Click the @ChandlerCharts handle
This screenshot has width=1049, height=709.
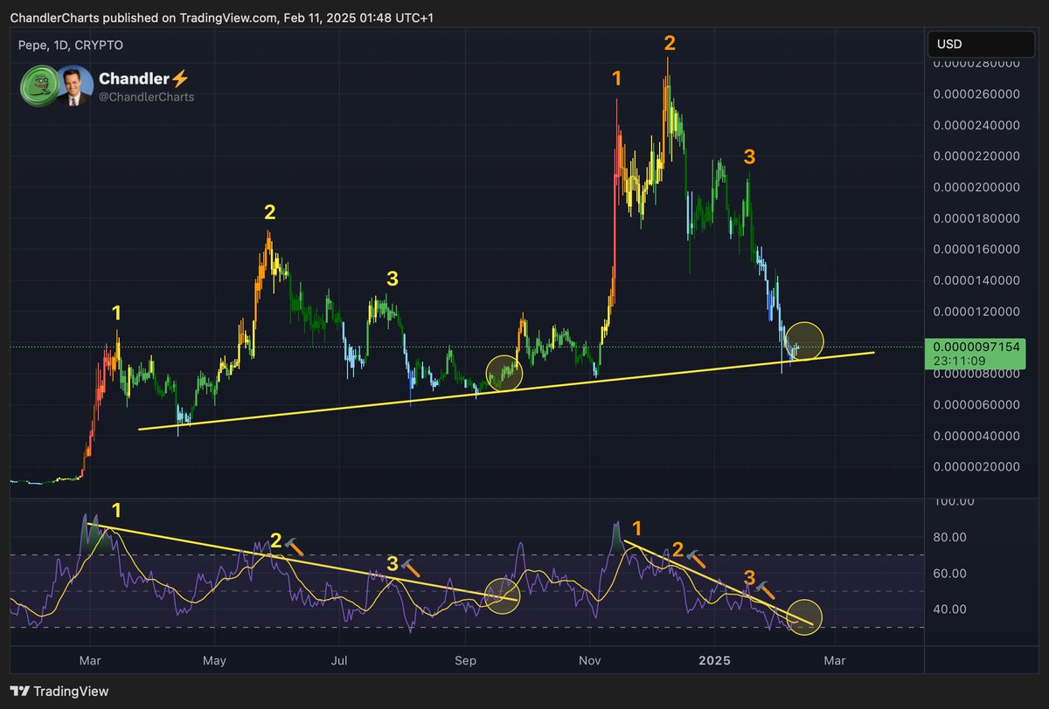tap(147, 97)
